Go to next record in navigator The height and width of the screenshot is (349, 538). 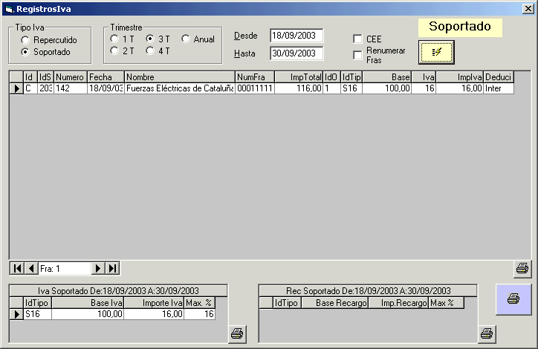[x=97, y=268]
